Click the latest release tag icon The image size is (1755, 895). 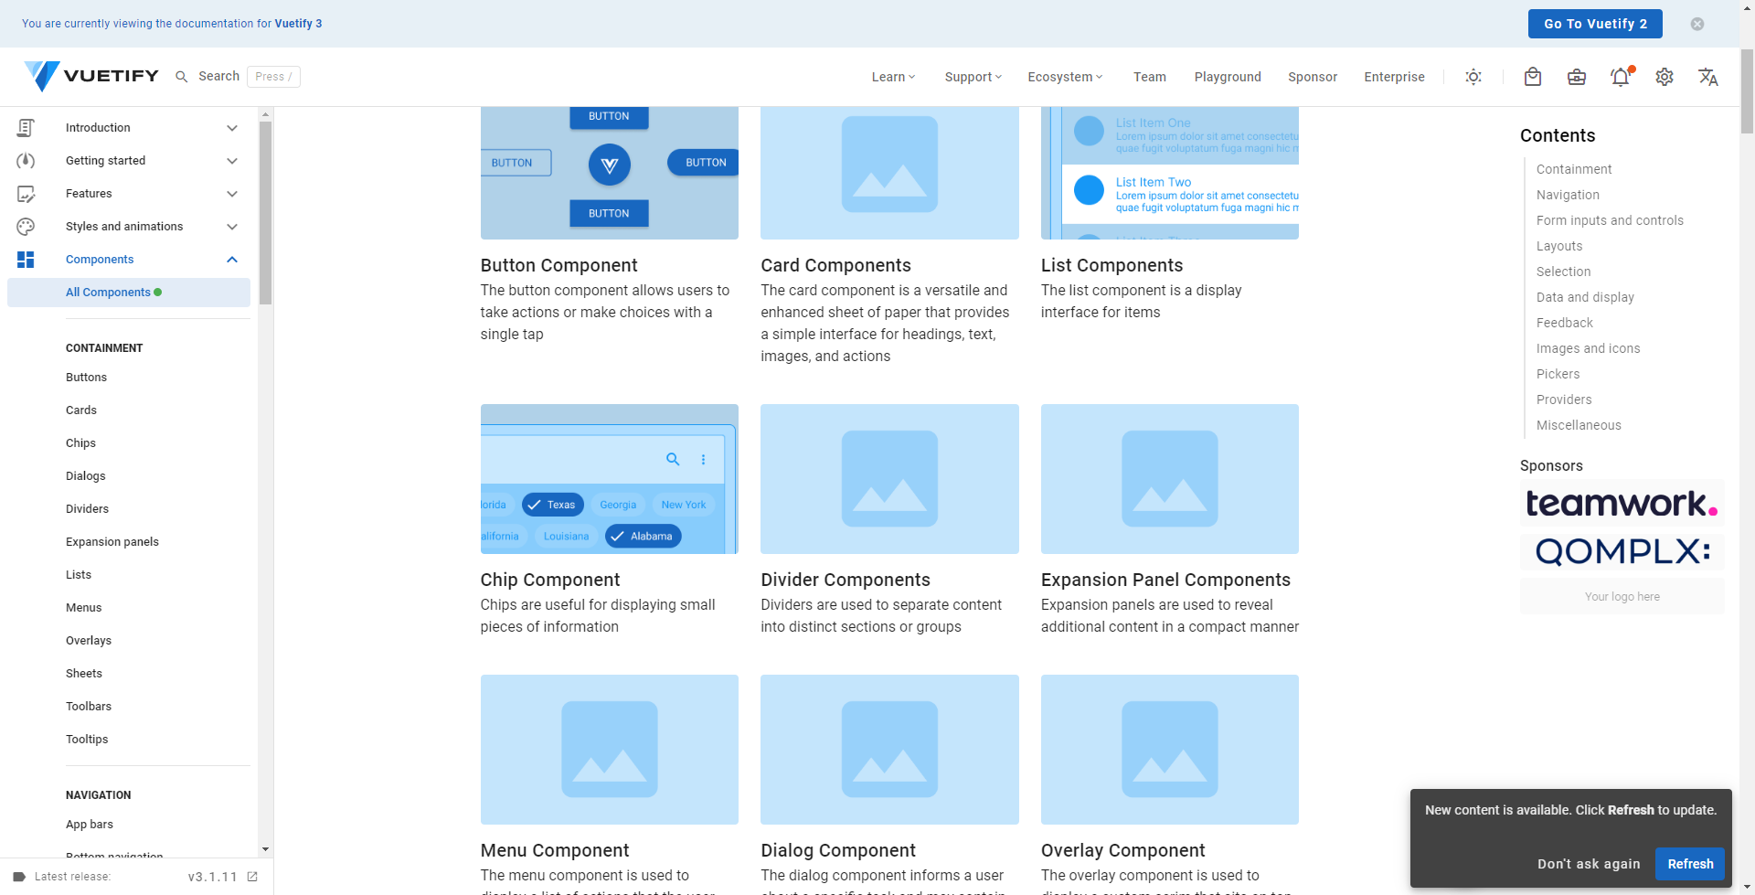(x=19, y=877)
